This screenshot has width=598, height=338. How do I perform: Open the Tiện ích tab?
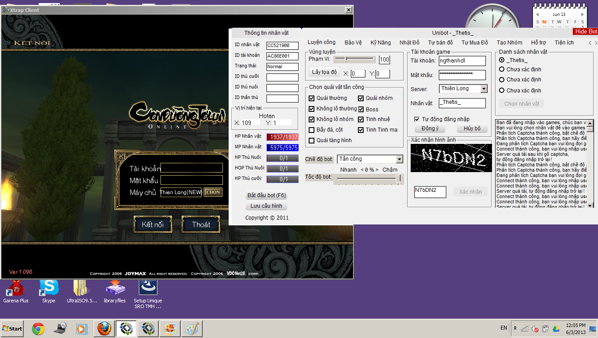click(564, 42)
